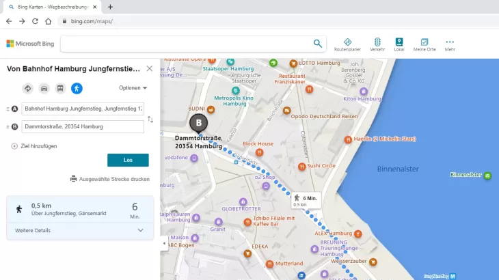Image resolution: width=499 pixels, height=280 pixels.
Task: Add a stop via Ziel hinzufügen
Action: click(x=34, y=146)
